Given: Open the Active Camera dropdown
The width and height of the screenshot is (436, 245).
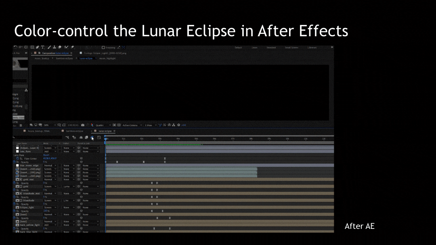Looking at the screenshot, I should 132,125.
